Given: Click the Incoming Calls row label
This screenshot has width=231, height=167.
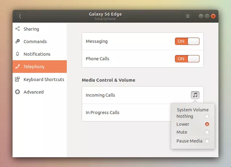Looking at the screenshot, I should 100,95.
